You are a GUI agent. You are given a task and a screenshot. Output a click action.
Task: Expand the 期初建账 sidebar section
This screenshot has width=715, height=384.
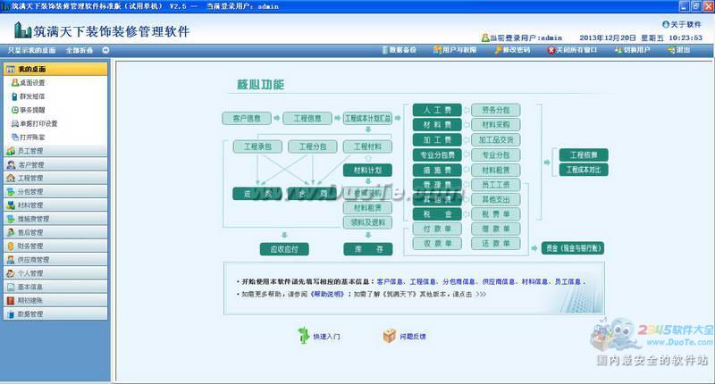click(x=55, y=301)
